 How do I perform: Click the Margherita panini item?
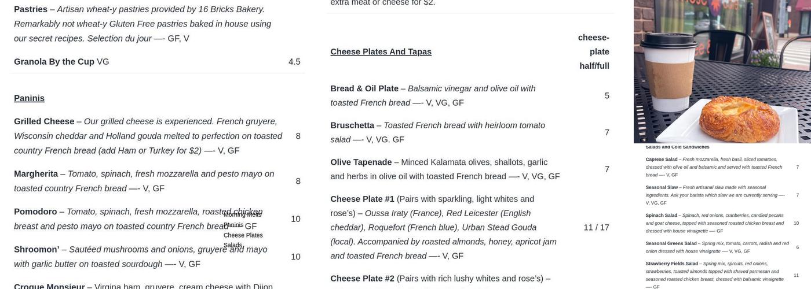tap(36, 174)
